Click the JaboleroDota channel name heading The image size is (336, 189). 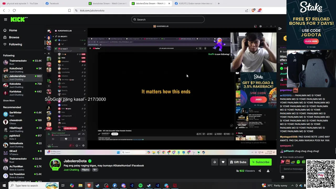click(x=75, y=161)
